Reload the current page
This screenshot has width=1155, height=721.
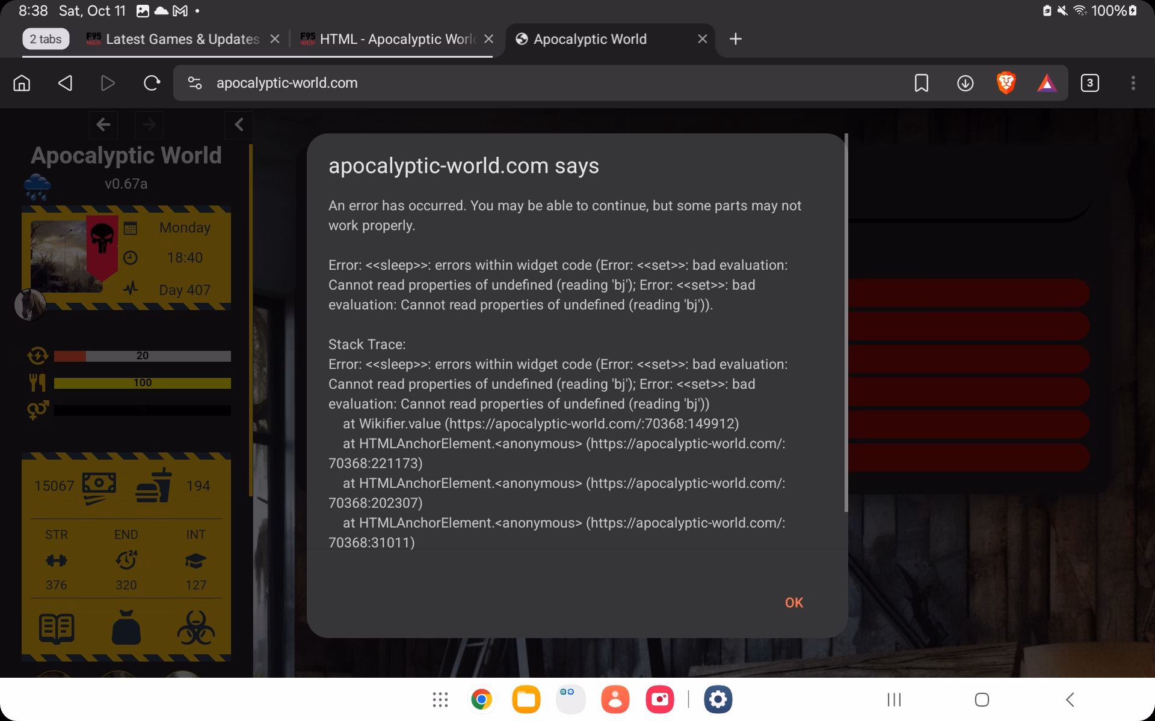tap(152, 83)
